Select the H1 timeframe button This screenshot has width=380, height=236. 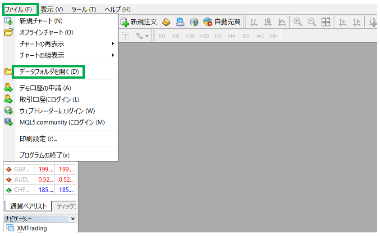tap(218, 36)
